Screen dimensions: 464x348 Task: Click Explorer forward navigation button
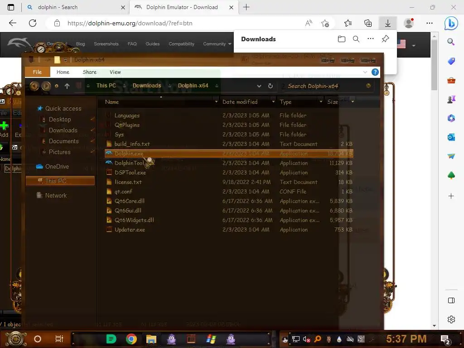click(46, 86)
